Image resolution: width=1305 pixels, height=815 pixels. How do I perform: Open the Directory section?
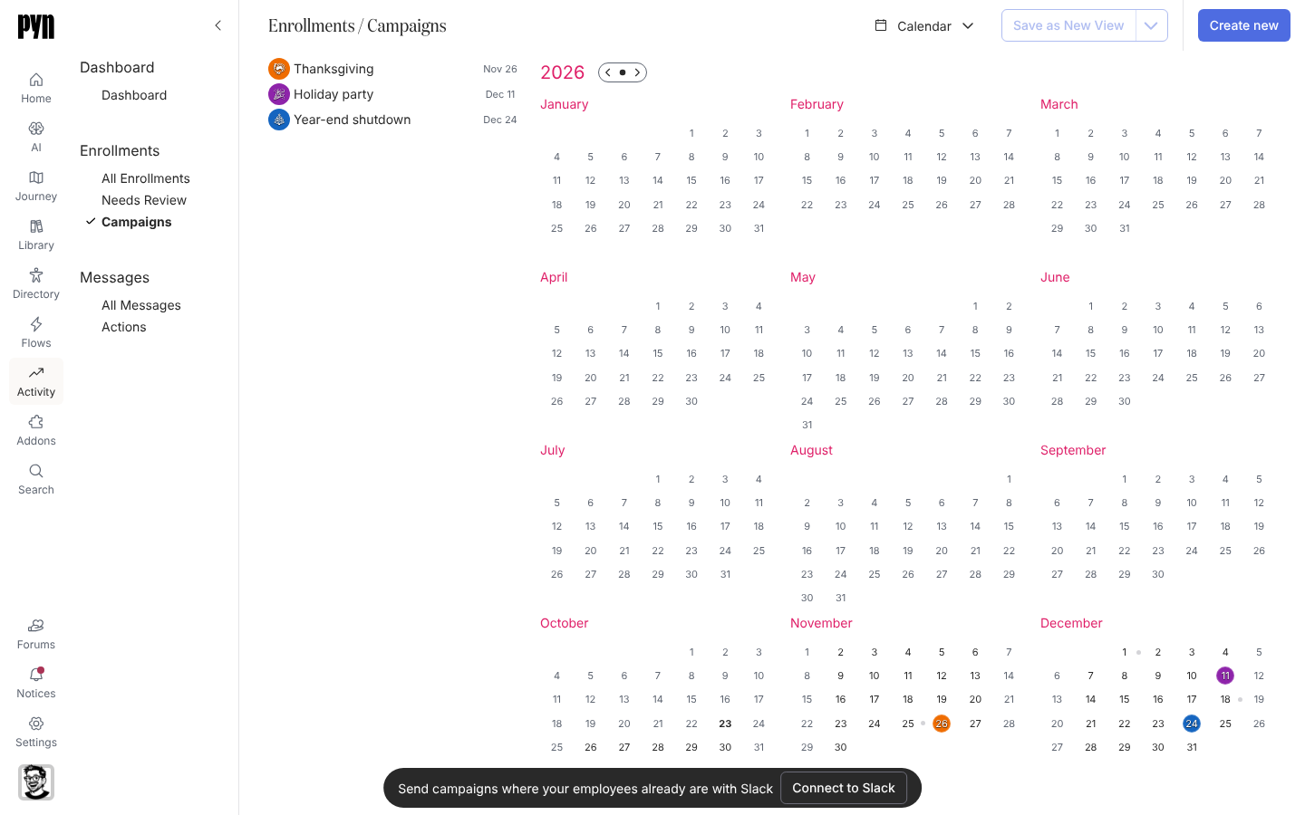(36, 283)
